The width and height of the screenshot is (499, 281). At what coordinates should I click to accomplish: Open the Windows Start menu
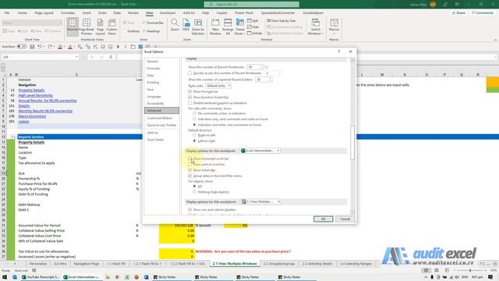[x=5, y=277]
